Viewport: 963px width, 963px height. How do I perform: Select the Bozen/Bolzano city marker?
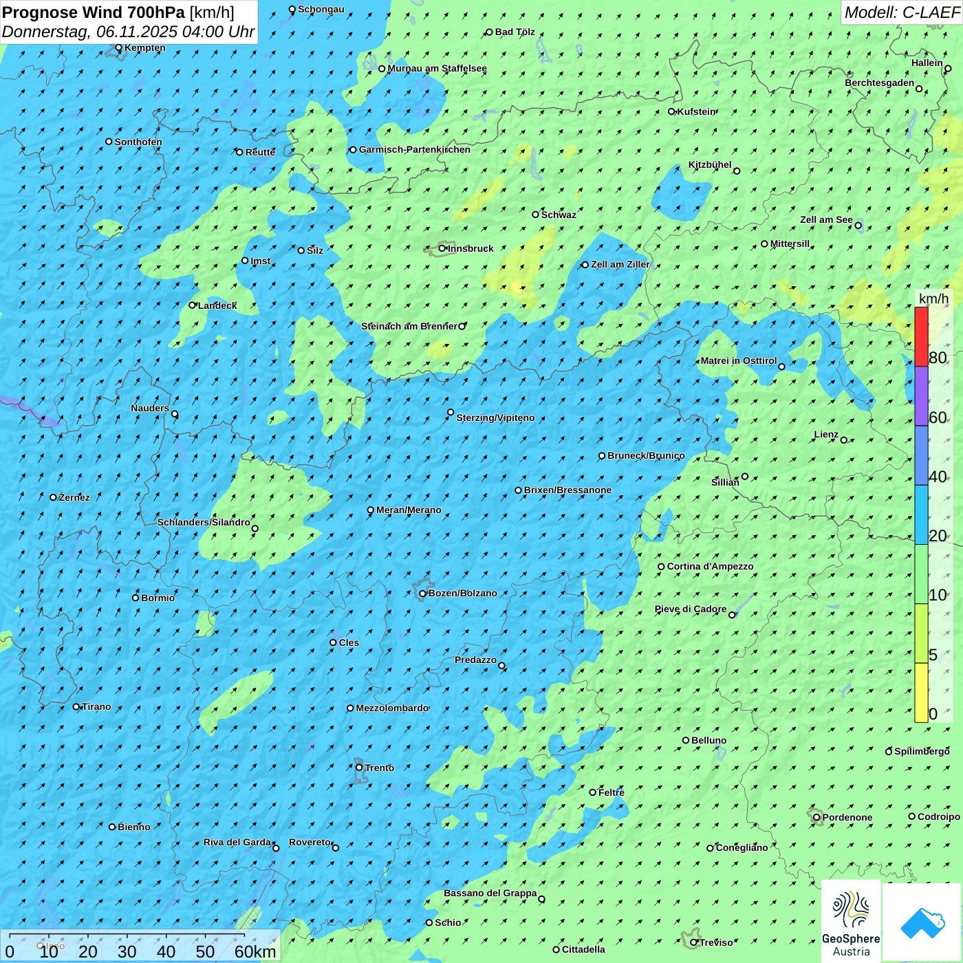click(x=422, y=594)
